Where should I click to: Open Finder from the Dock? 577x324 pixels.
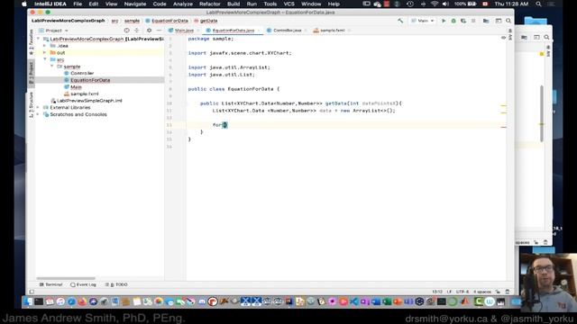[x=28, y=301]
